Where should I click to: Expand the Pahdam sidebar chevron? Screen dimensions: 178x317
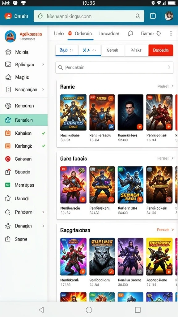(x=43, y=212)
